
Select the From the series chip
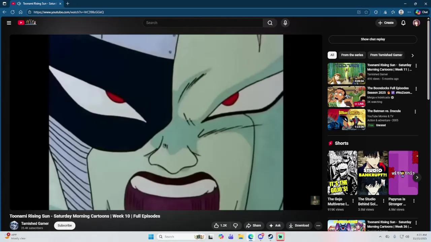[352, 55]
